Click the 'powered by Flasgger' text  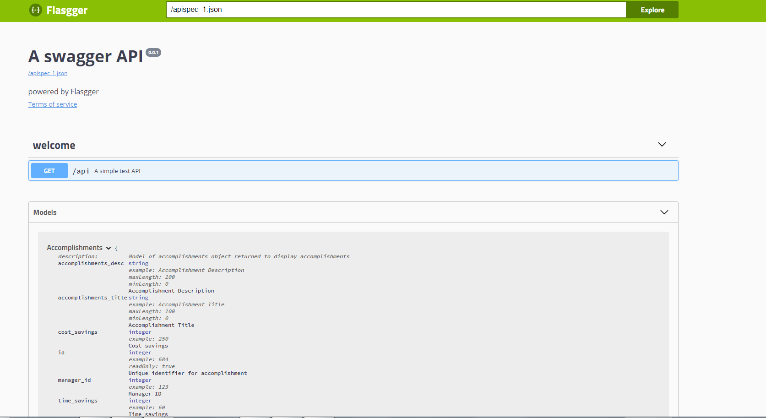(x=64, y=92)
